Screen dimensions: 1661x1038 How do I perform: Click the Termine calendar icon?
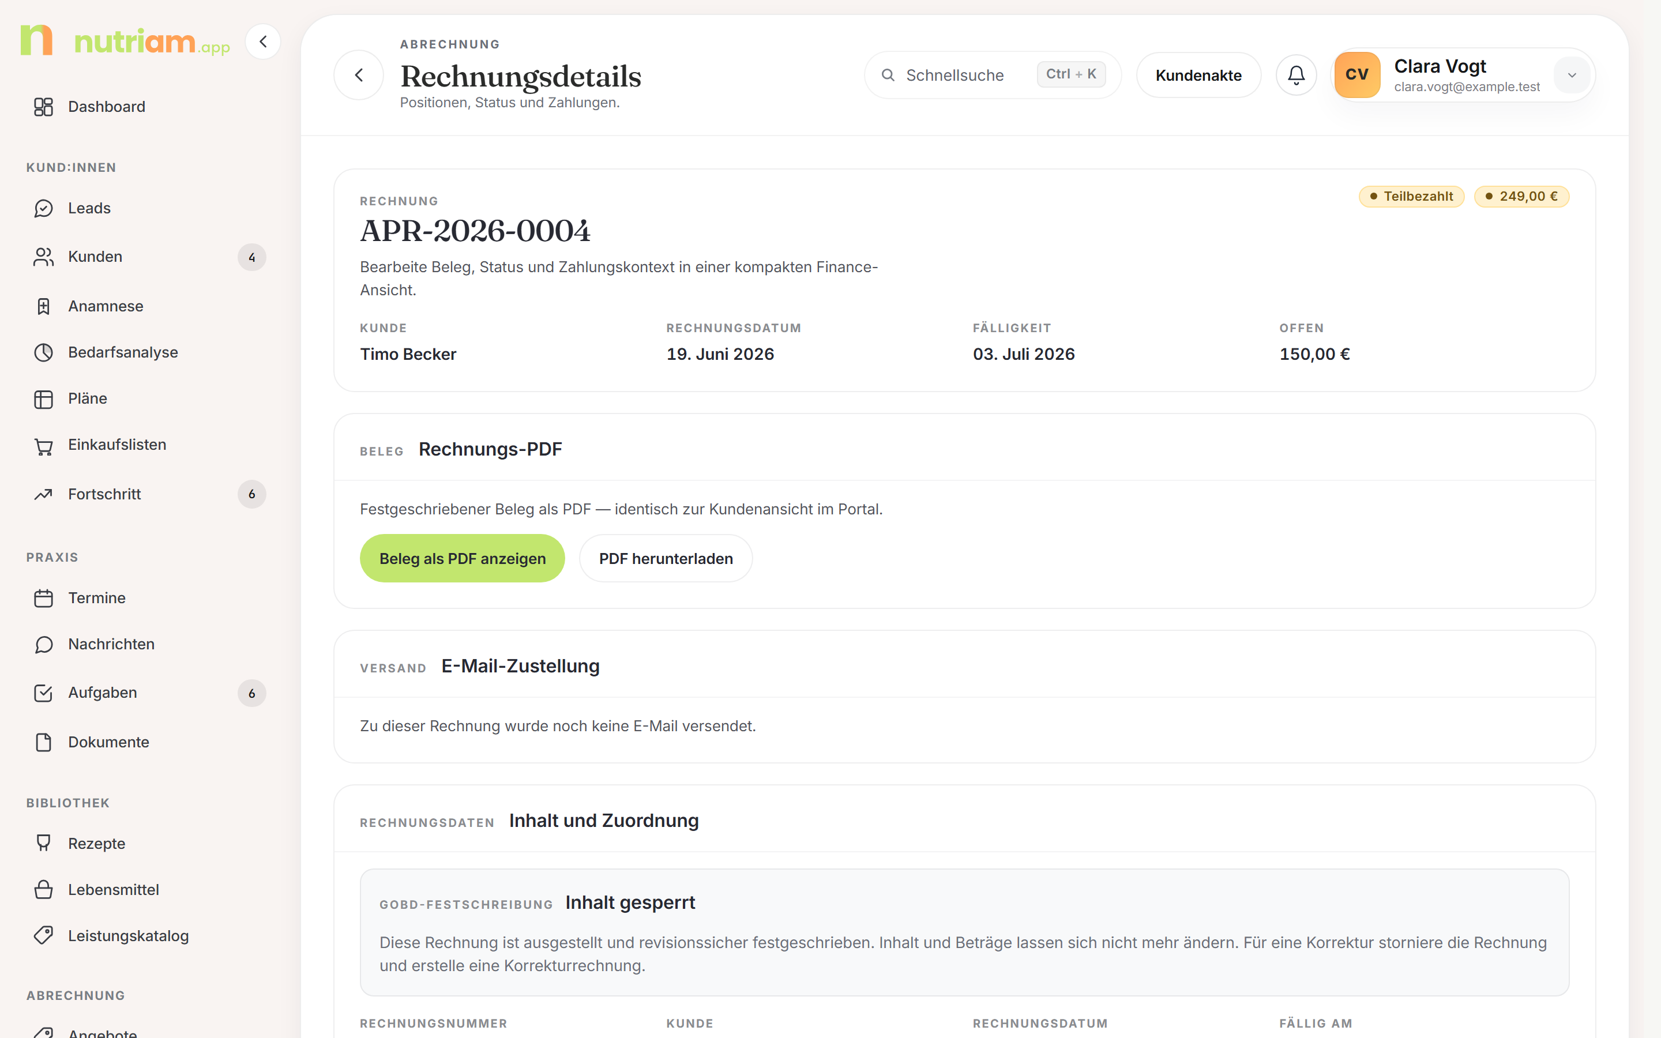point(43,598)
